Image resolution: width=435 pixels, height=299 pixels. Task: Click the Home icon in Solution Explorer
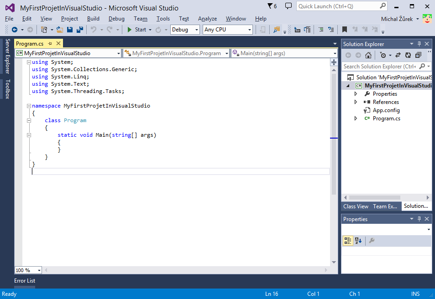368,55
